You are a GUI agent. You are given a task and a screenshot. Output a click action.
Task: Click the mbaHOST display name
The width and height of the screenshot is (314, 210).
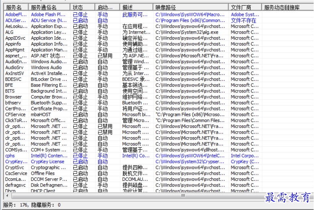coord(41,115)
